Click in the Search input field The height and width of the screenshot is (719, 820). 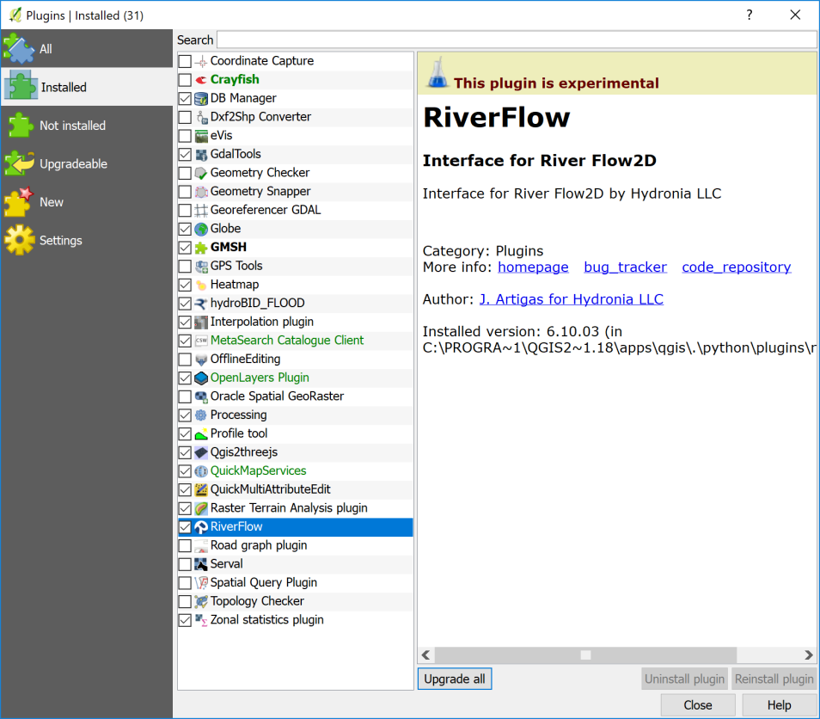[x=516, y=40]
